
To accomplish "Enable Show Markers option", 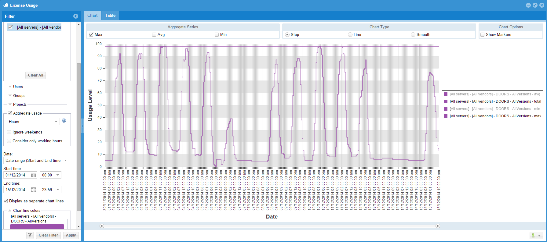I will (x=483, y=35).
